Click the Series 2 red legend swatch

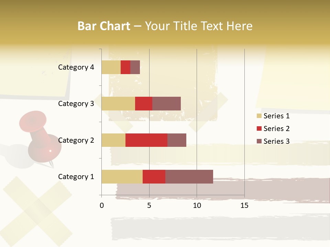[259, 129]
